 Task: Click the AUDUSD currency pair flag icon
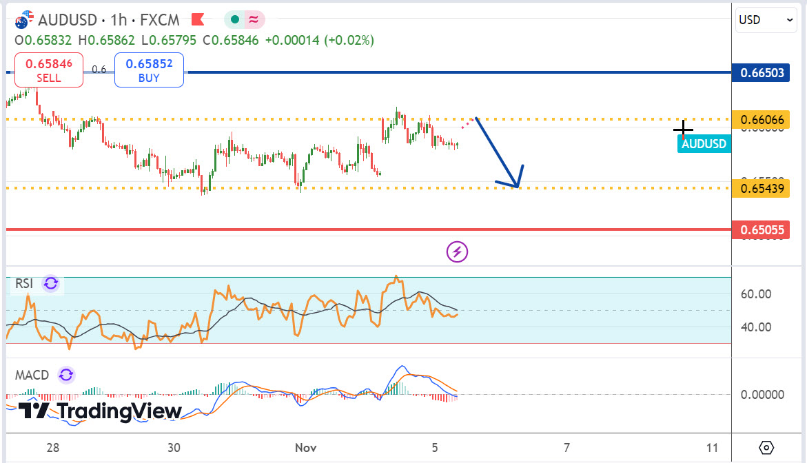click(23, 19)
